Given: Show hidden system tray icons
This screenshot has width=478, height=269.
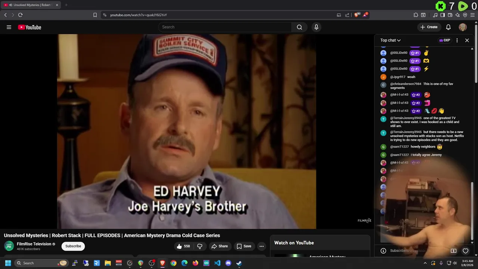Looking at the screenshot, I should click(x=425, y=263).
